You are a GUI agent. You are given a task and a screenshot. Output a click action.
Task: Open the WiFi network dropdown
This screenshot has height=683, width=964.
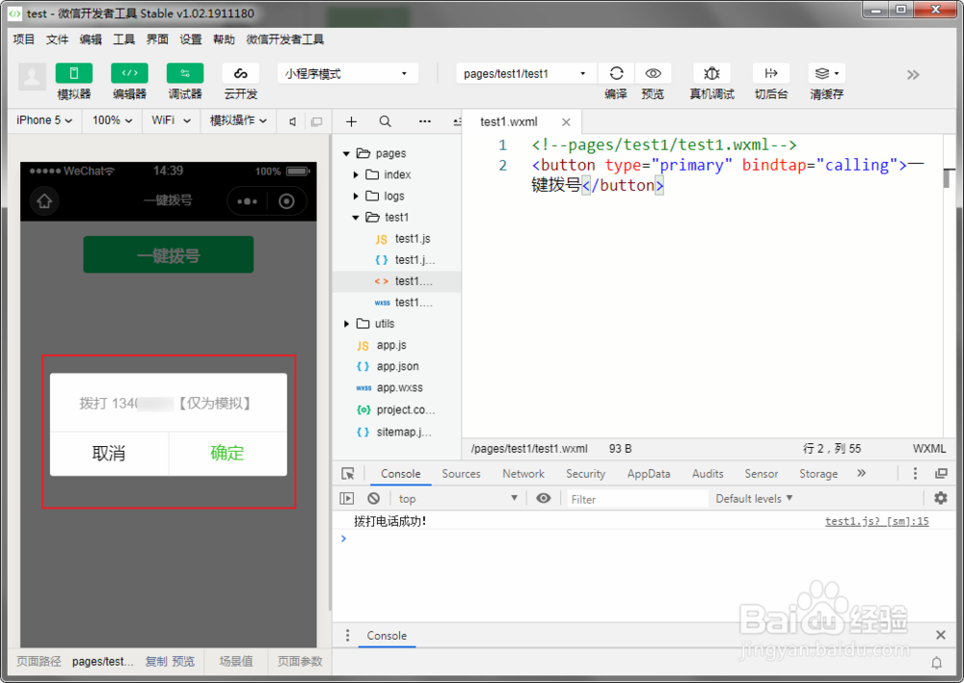(x=171, y=120)
